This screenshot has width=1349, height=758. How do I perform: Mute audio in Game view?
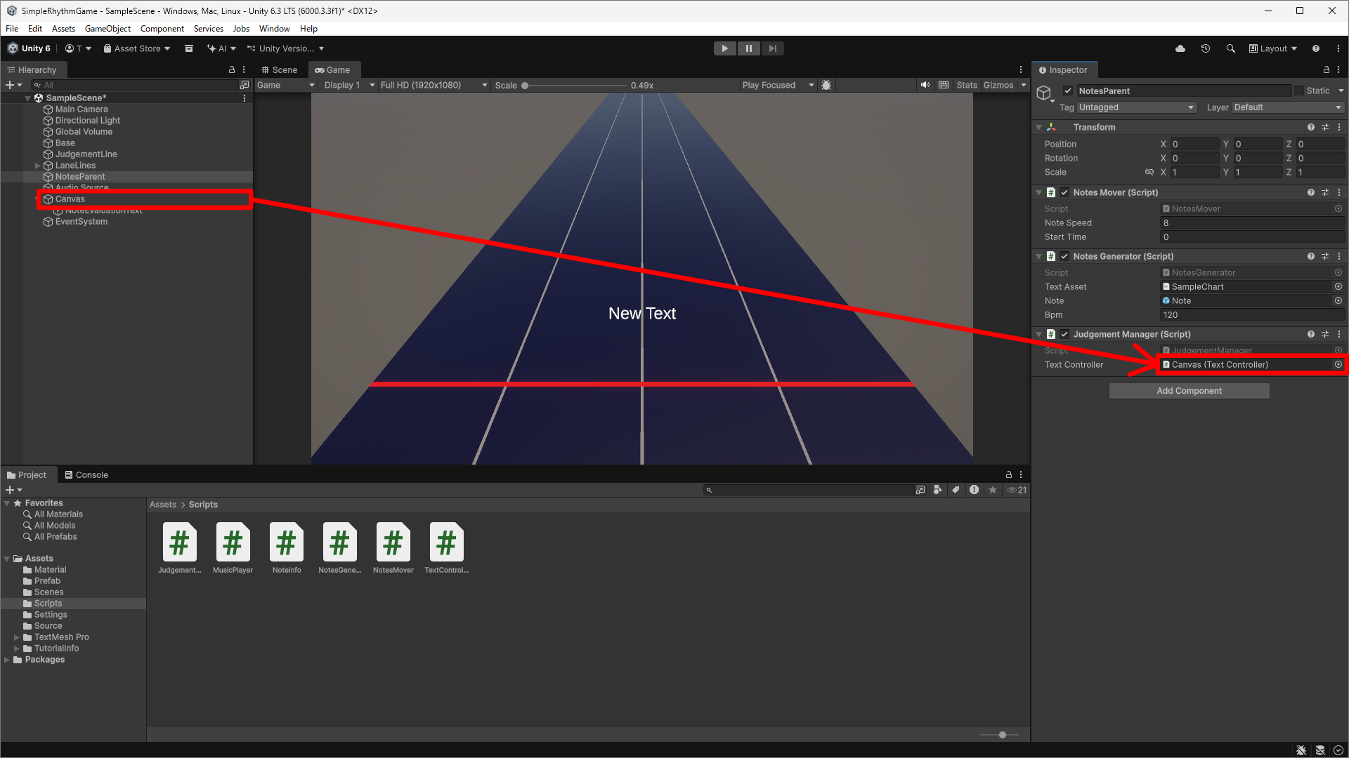click(x=925, y=85)
